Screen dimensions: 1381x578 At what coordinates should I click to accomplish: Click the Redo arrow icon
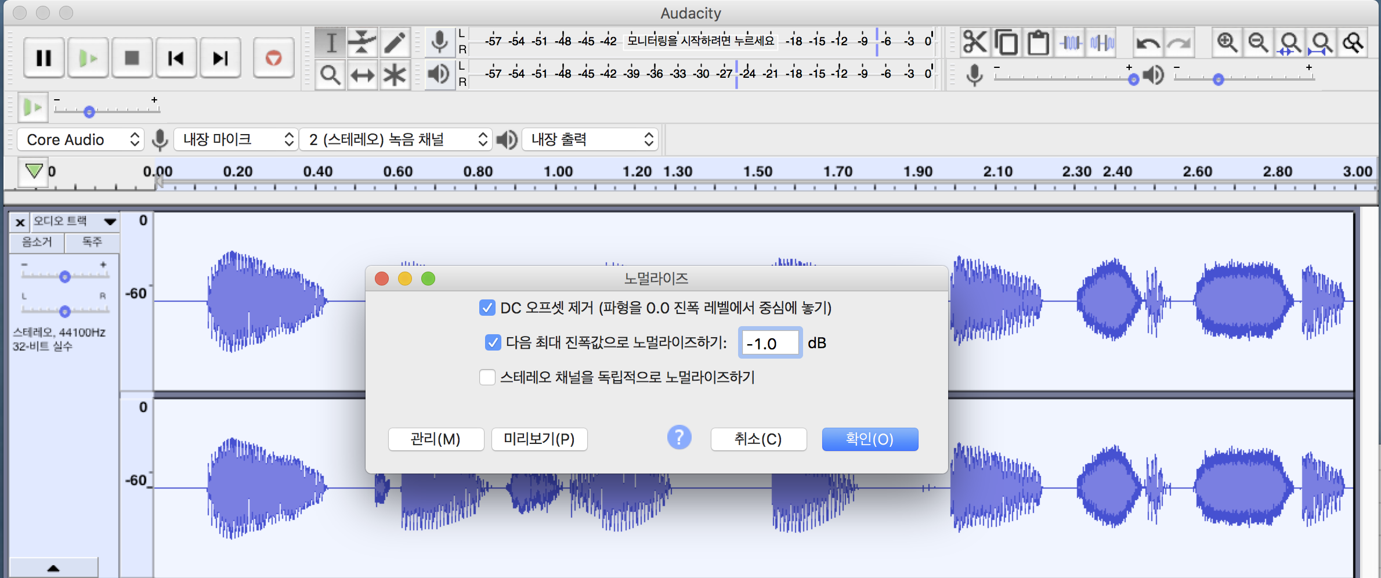1179,42
